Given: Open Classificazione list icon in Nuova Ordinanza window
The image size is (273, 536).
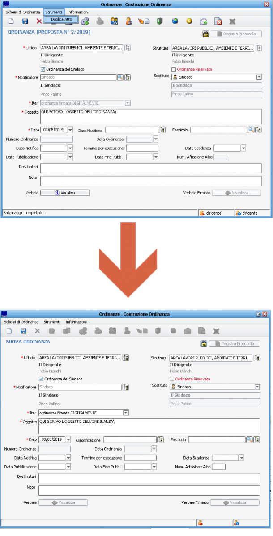Looking at the screenshot, I should pyautogui.click(x=161, y=439).
